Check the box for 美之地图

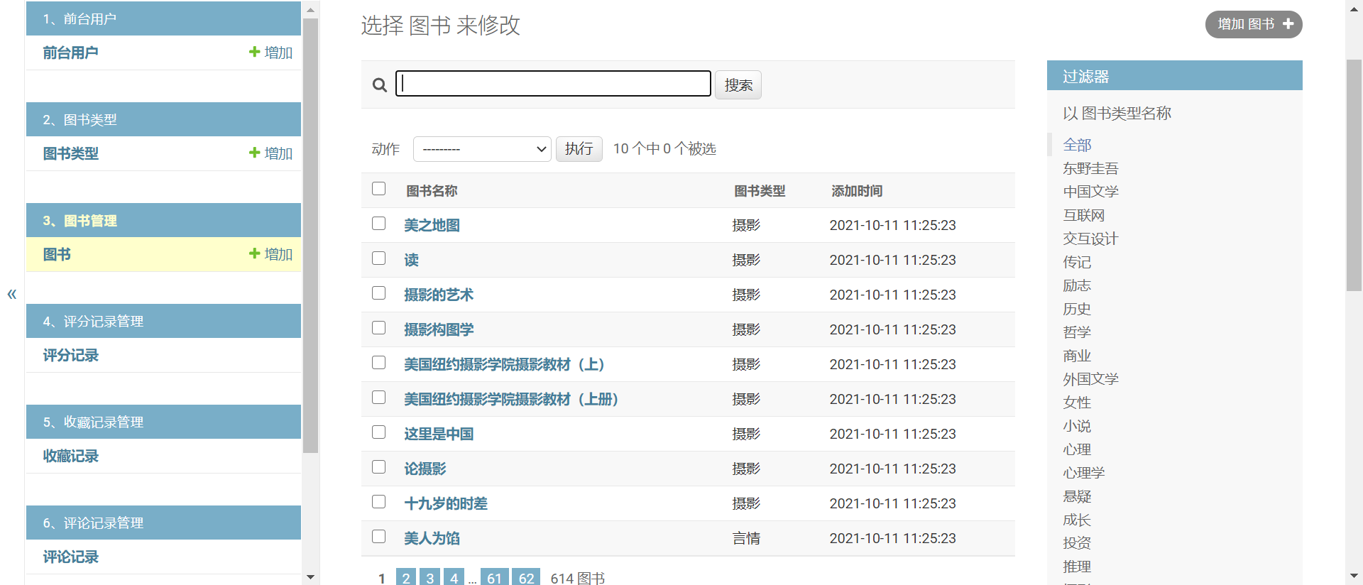pyautogui.click(x=379, y=224)
